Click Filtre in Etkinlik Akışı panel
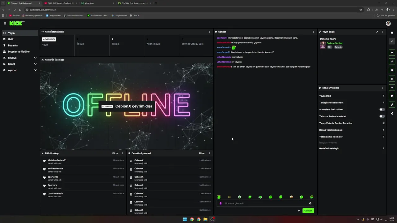Viewport: 397px width, 223px height. tap(115, 153)
